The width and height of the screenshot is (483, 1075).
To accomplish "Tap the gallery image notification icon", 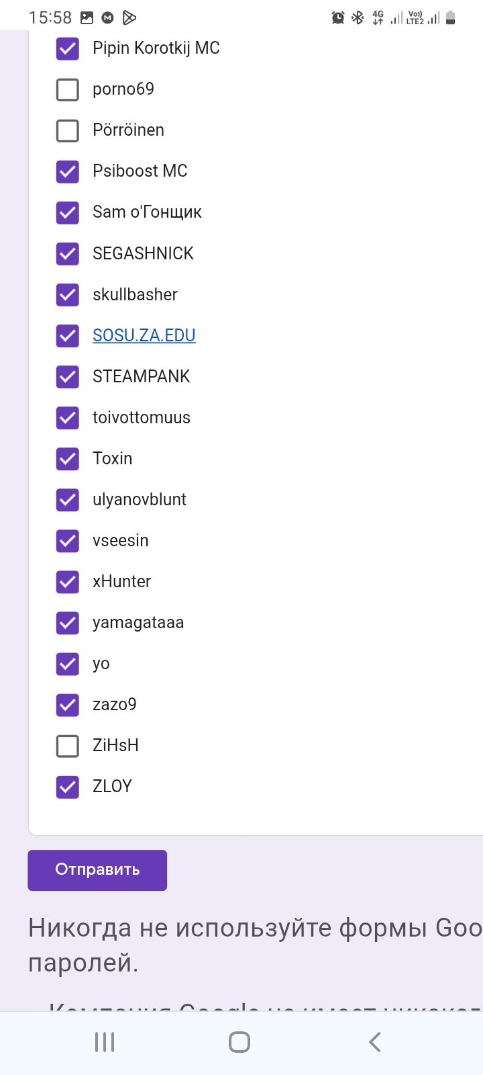I will [87, 18].
